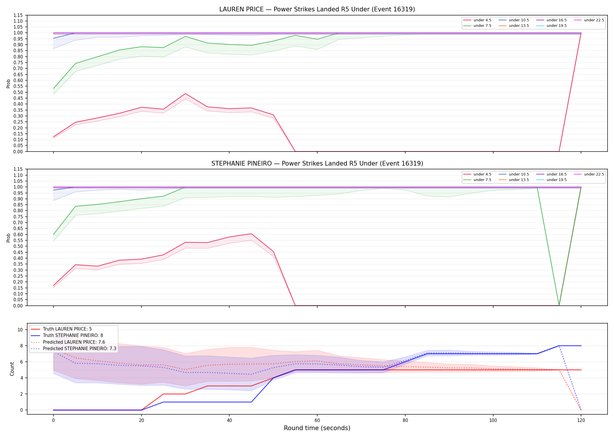The height and width of the screenshot is (438, 614).
Task: Select 'under 16.5' legend entry in LAUREN PRICE chart
Action: click(552, 20)
